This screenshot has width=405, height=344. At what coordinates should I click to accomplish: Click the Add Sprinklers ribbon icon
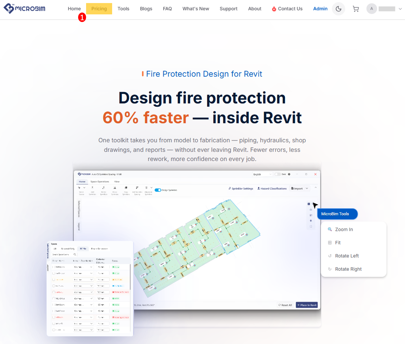click(x=92, y=188)
